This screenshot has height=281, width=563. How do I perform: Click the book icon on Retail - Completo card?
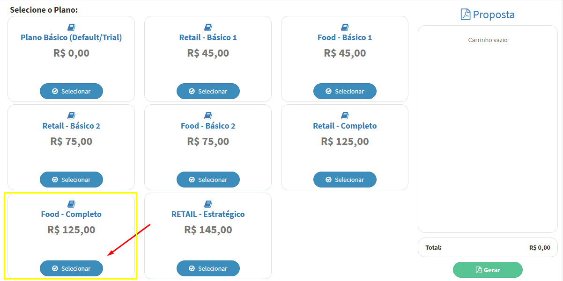click(345, 115)
